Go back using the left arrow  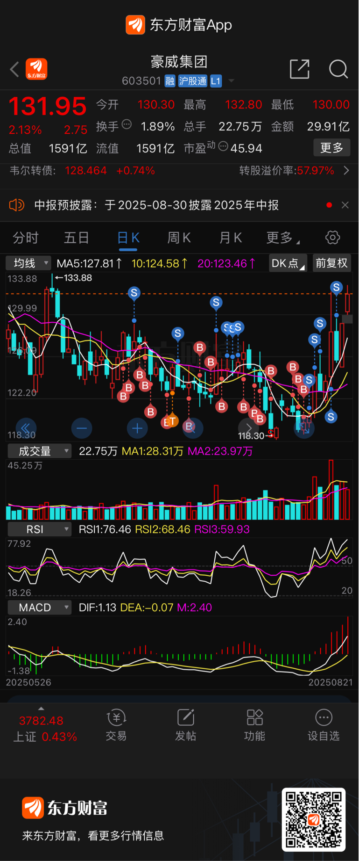14,70
